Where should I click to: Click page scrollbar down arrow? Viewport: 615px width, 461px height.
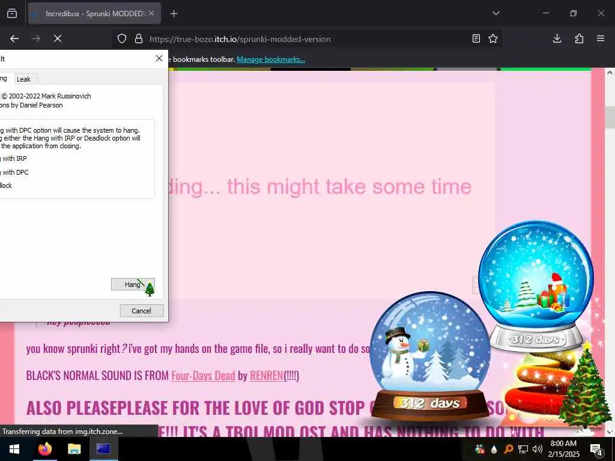click(610, 432)
